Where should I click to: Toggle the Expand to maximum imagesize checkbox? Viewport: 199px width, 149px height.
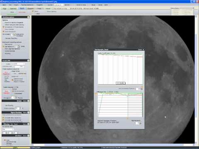point(4,22)
